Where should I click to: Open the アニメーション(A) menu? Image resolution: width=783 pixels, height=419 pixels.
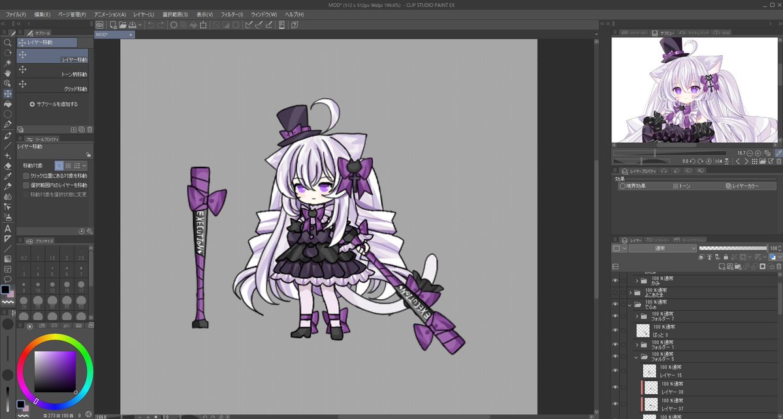click(x=110, y=14)
